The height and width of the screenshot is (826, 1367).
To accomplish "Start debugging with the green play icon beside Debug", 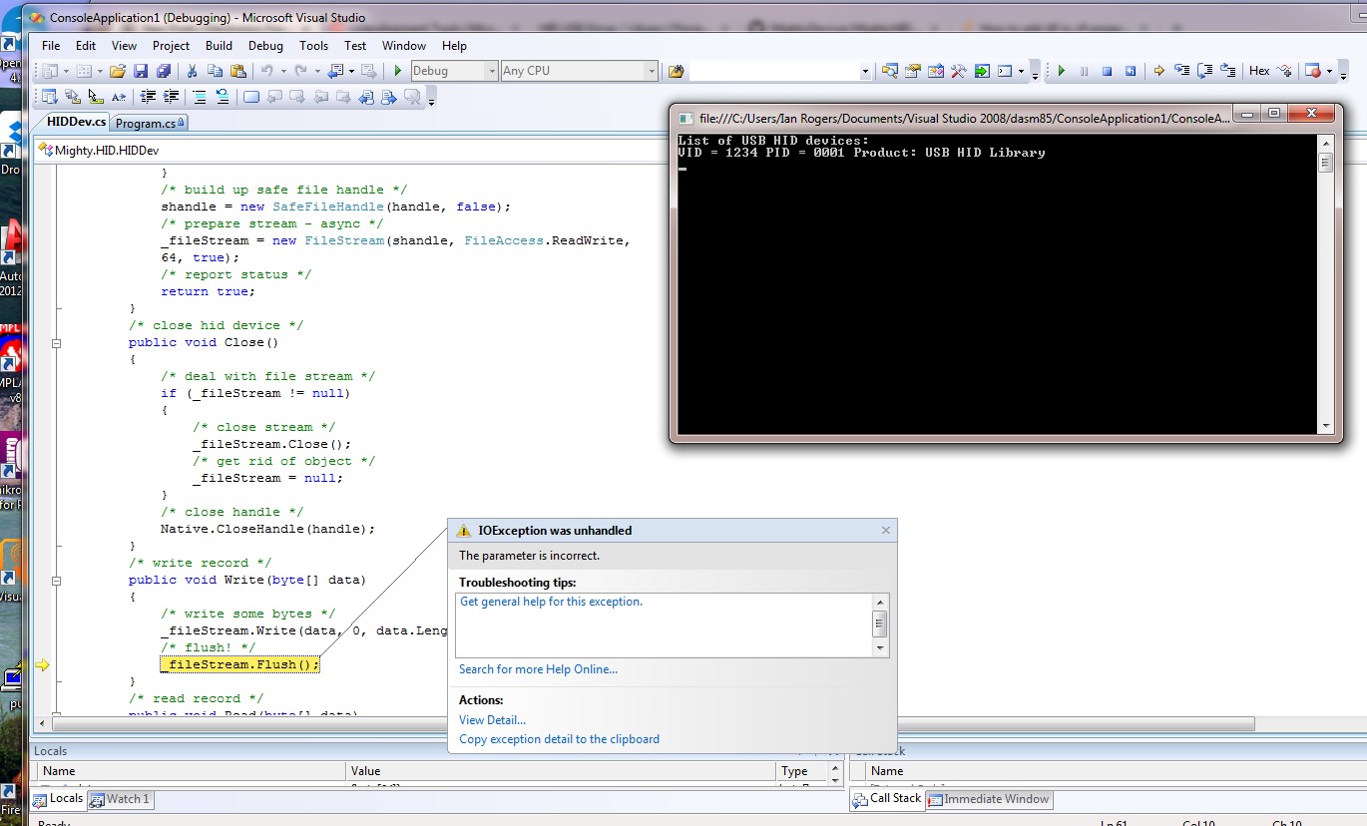I will [x=398, y=71].
